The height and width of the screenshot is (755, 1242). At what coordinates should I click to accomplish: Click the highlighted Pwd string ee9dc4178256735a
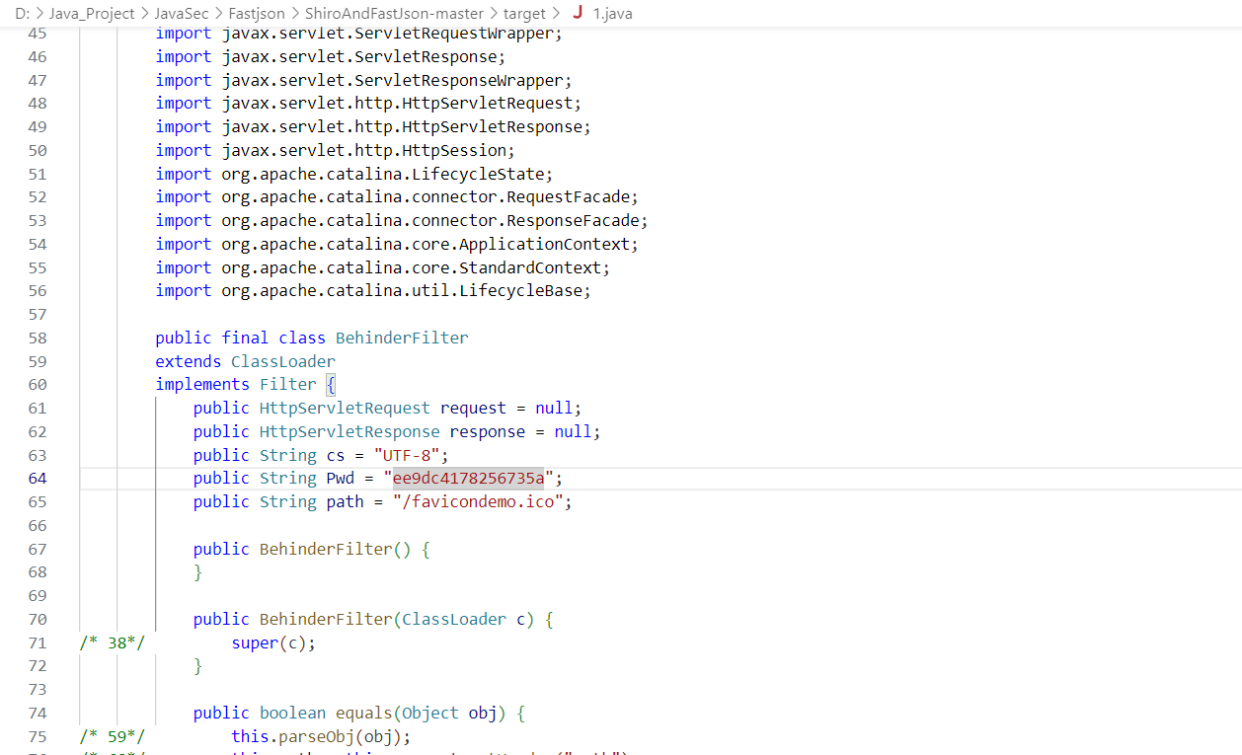coord(468,479)
